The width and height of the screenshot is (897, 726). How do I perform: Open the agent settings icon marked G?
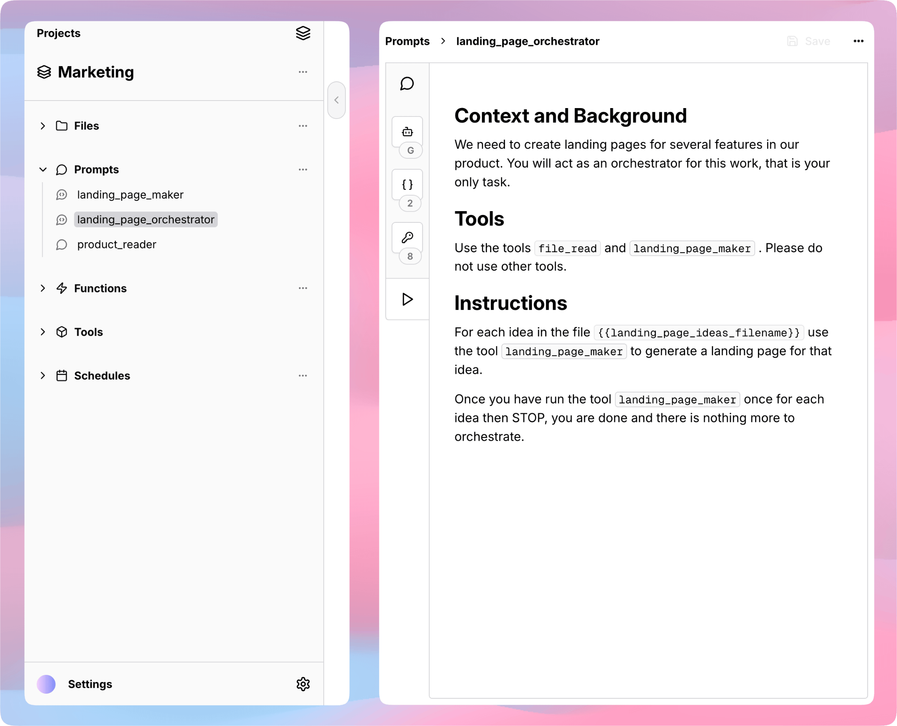tap(407, 131)
